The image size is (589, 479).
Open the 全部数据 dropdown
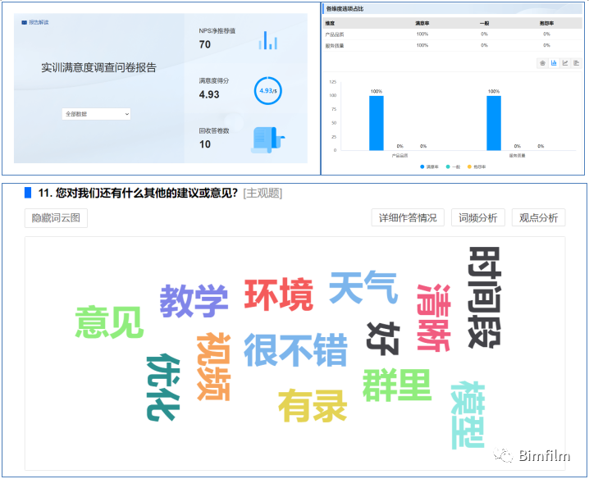97,114
